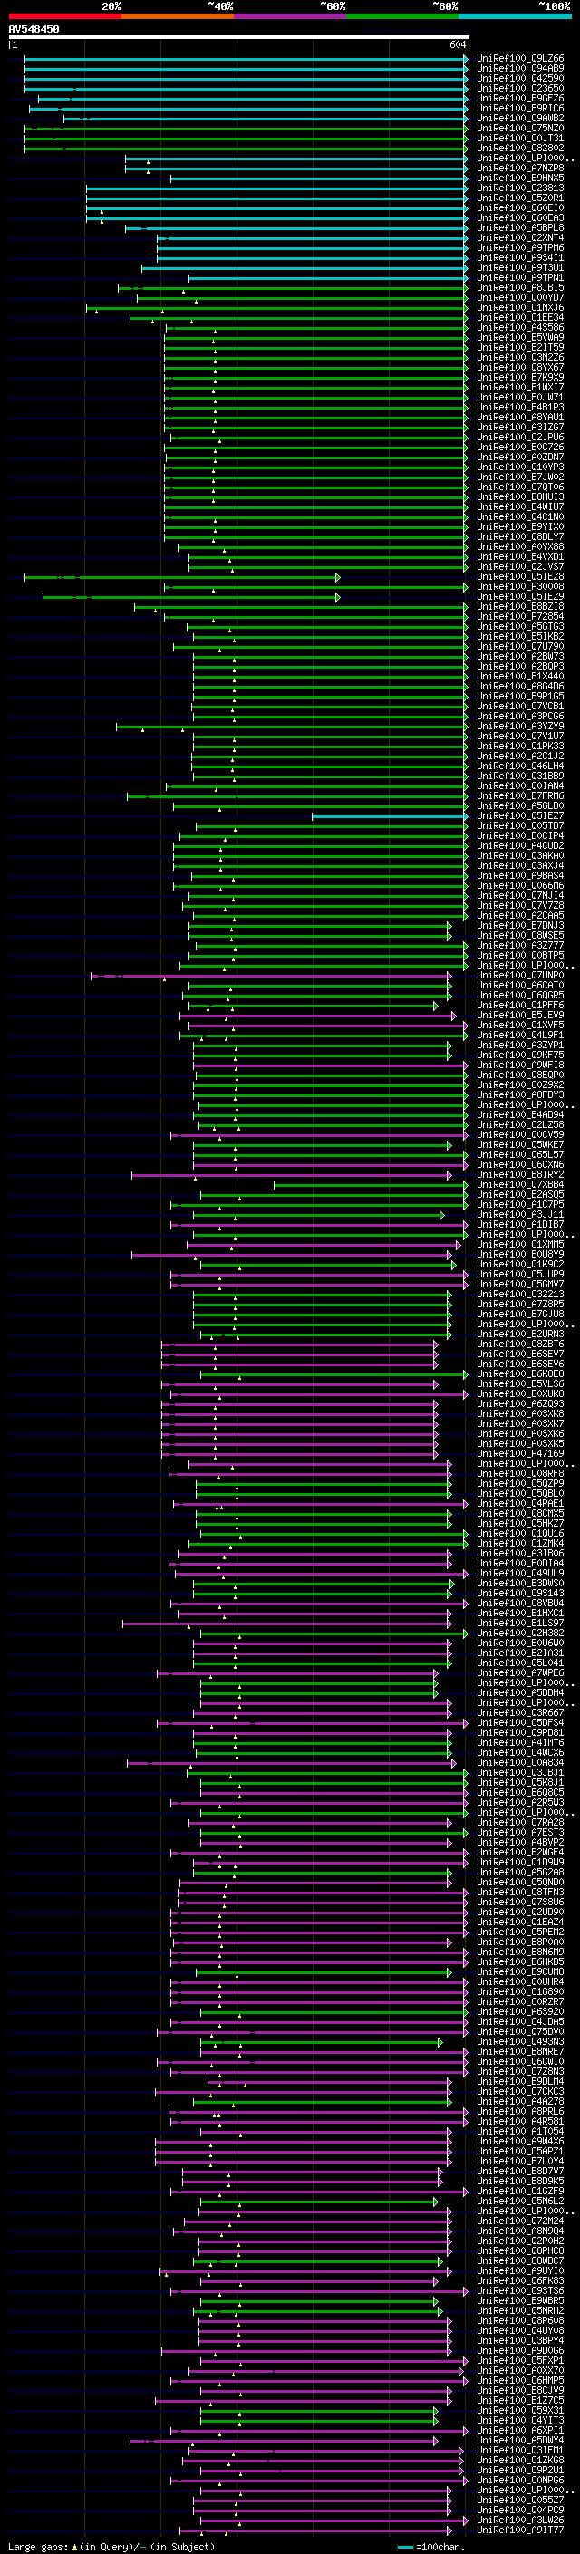Select the label UniRef100_B4AD94
Image resolution: width=580 pixels, height=2554 pixels.
(519, 1115)
